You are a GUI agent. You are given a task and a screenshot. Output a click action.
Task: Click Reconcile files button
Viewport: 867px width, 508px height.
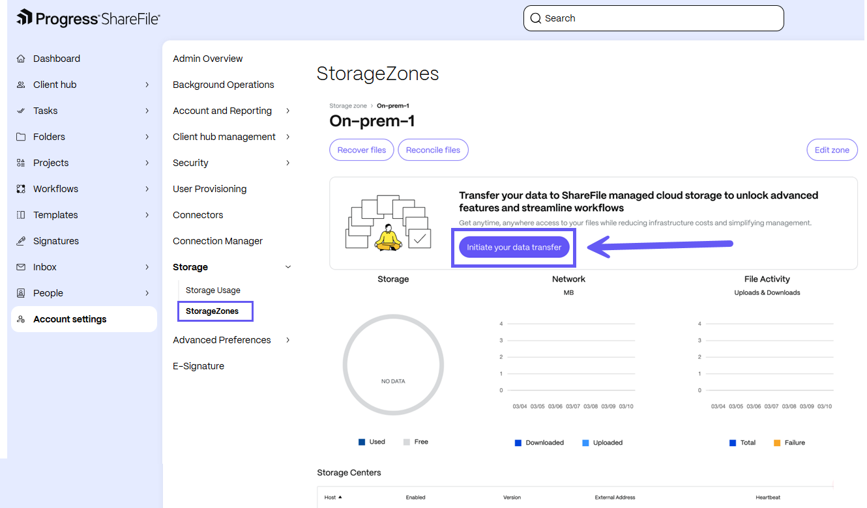[x=433, y=150]
